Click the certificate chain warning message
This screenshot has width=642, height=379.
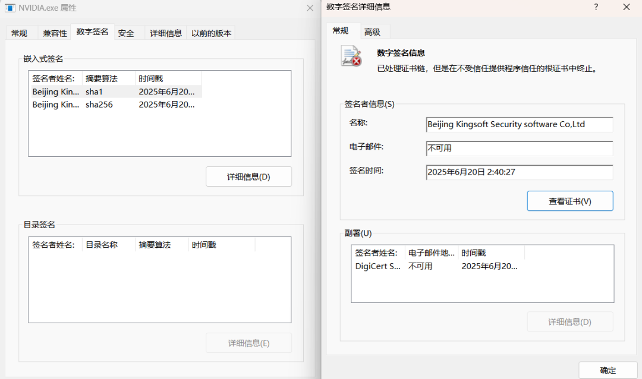(489, 69)
